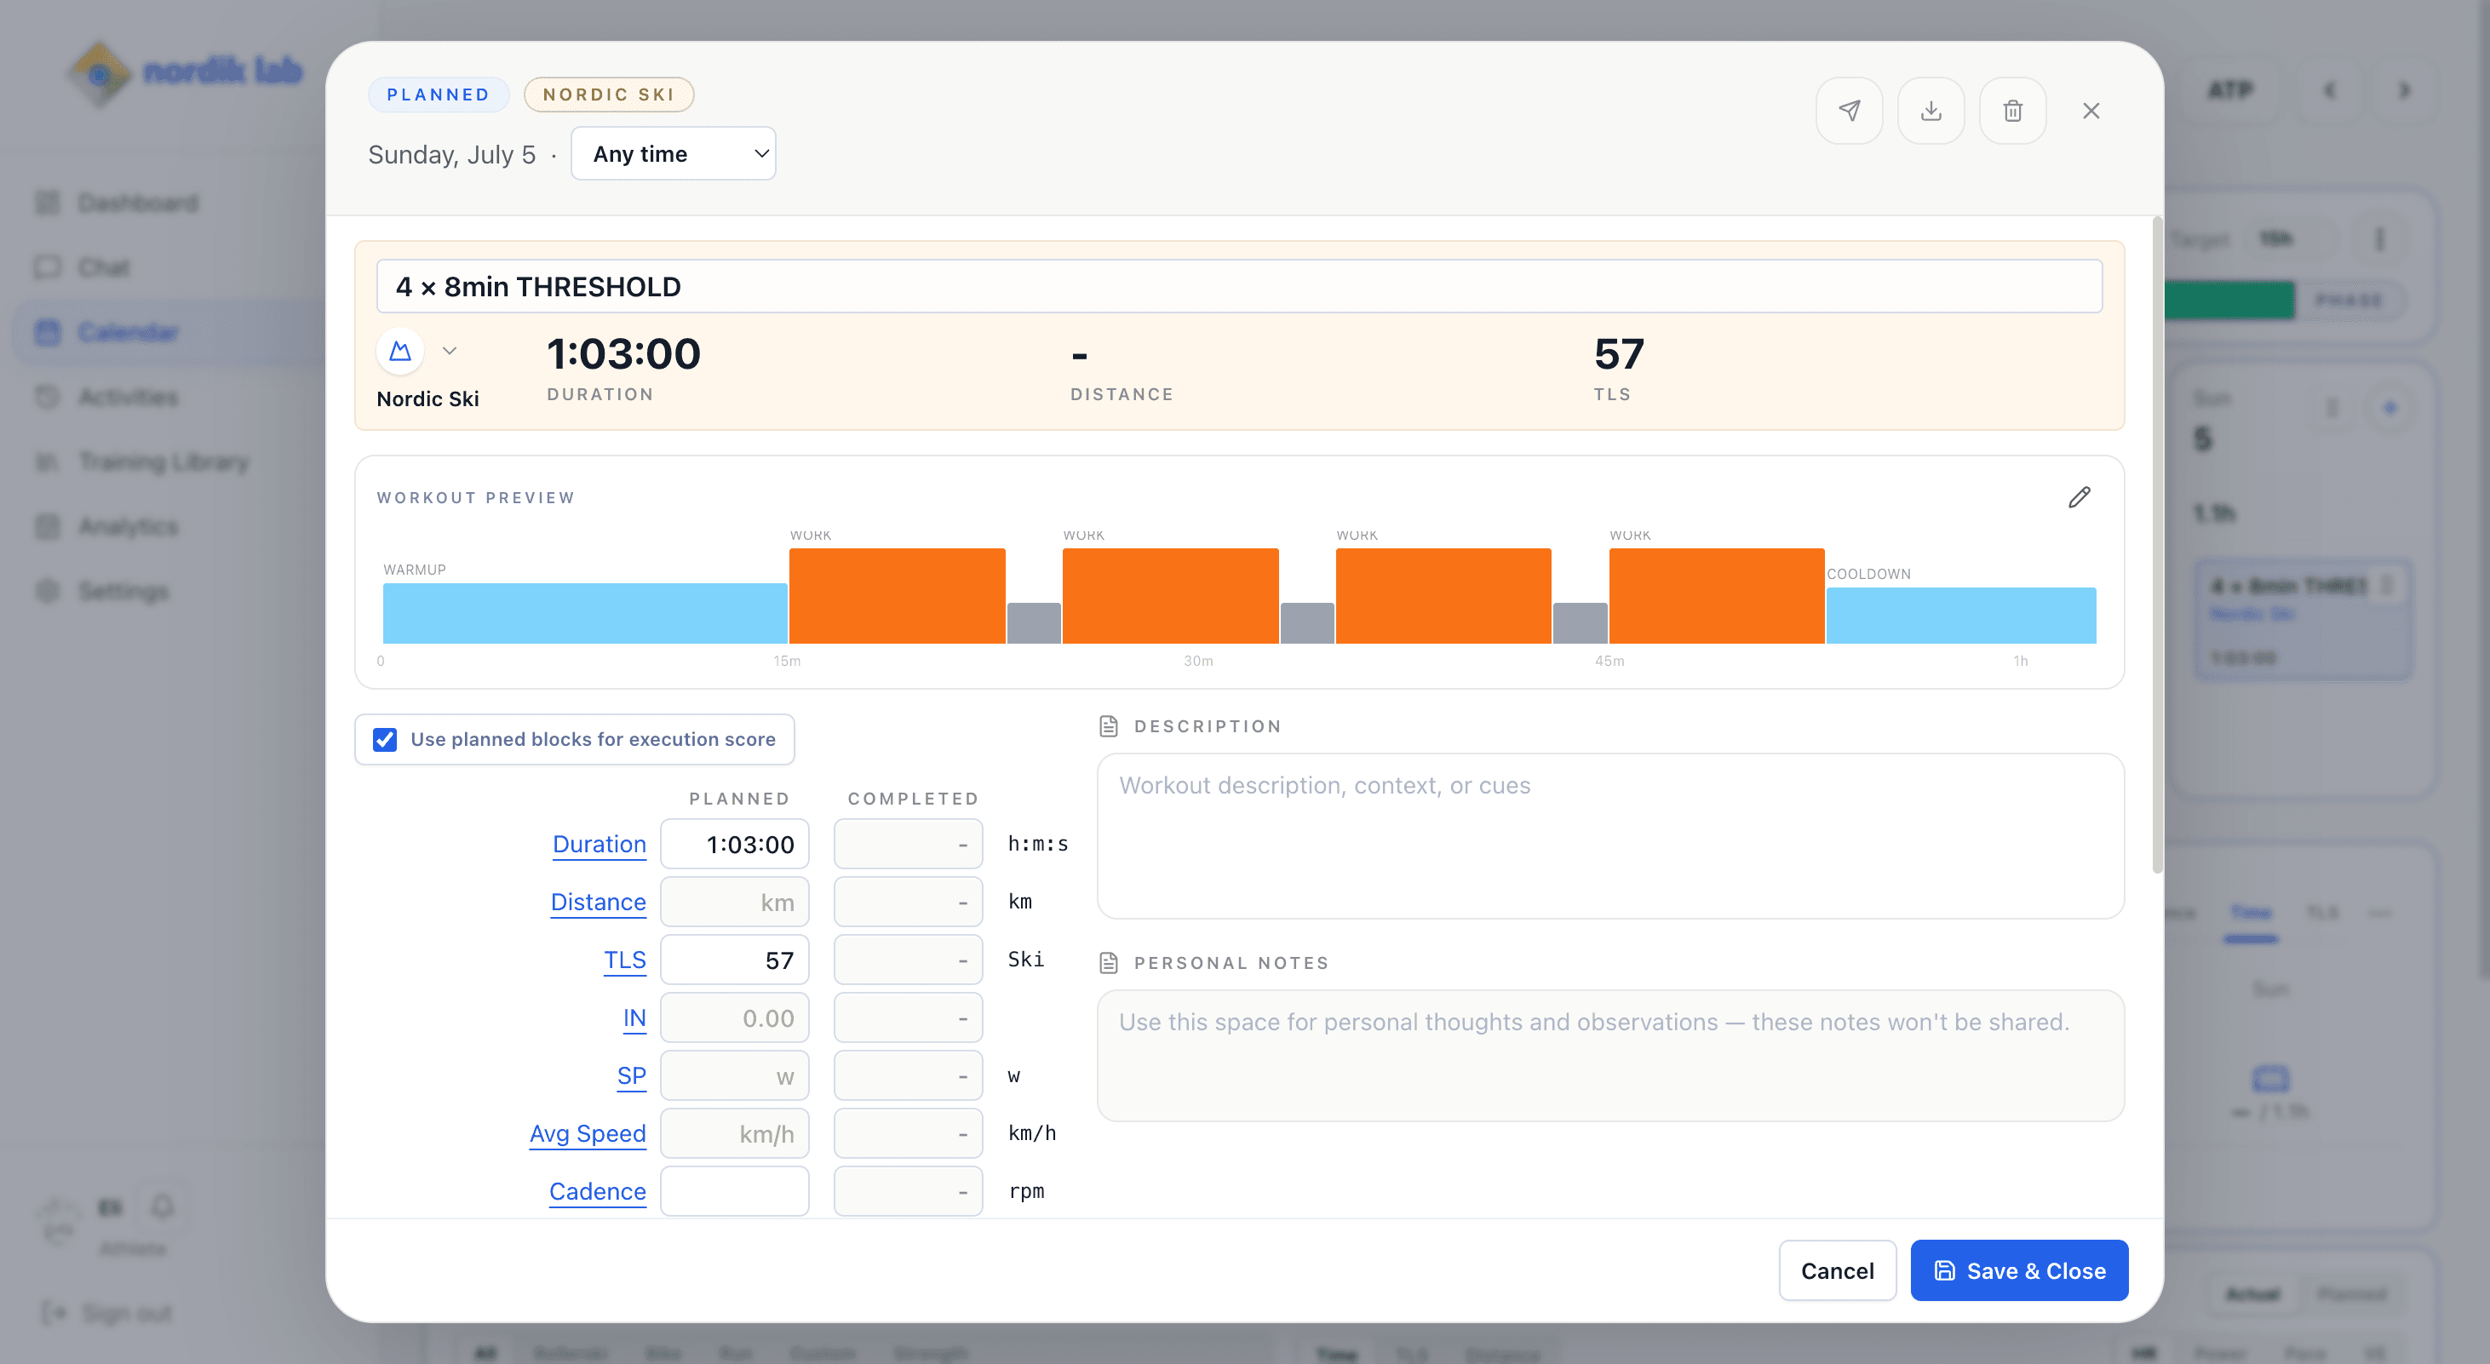Click the Personal Notes document icon

tap(1109, 963)
